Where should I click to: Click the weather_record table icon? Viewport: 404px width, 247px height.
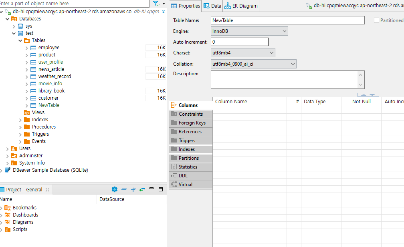[x=33, y=77]
